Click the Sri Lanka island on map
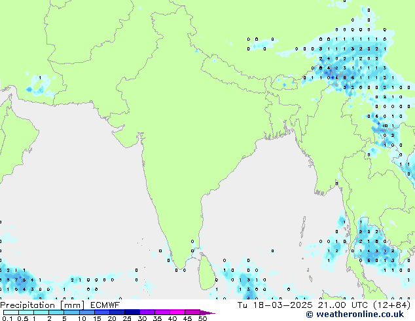Screen dimensions: 415x321 coord(206,273)
